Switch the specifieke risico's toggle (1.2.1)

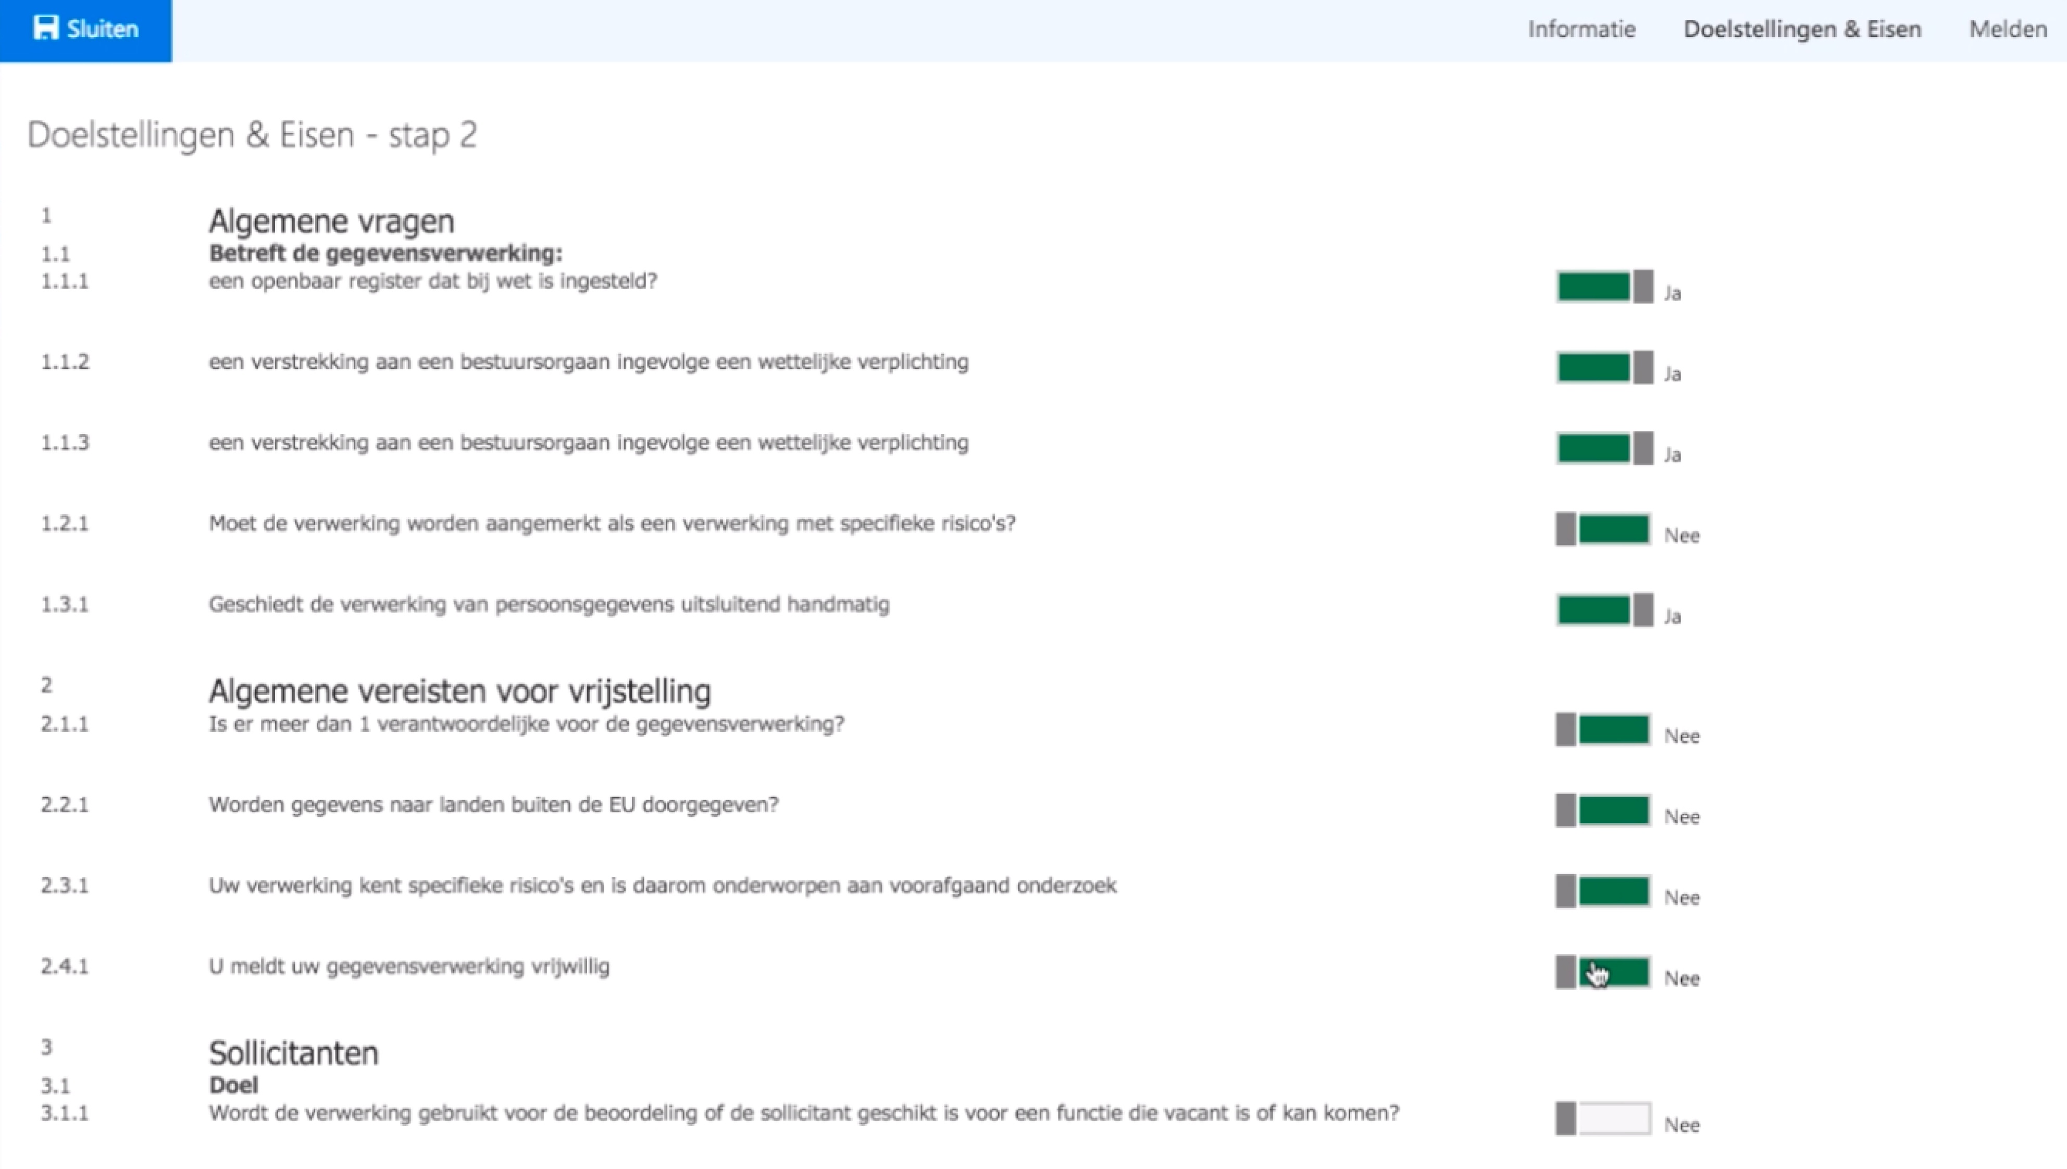coord(1604,529)
